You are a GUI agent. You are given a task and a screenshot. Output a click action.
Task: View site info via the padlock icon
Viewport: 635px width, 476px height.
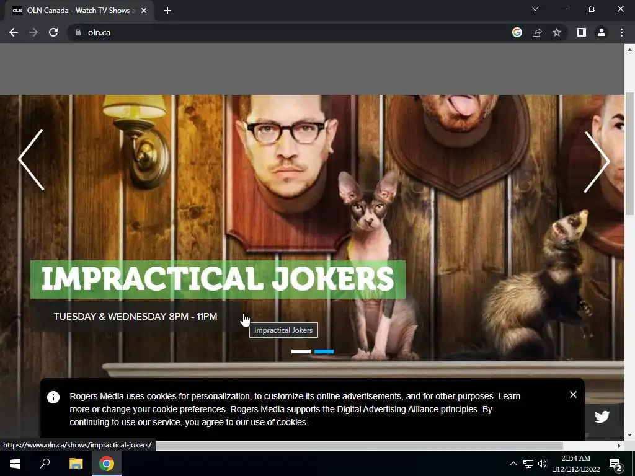point(78,32)
